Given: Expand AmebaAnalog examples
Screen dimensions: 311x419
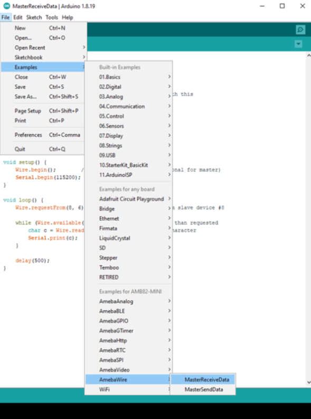Looking at the screenshot, I should [x=129, y=301].
